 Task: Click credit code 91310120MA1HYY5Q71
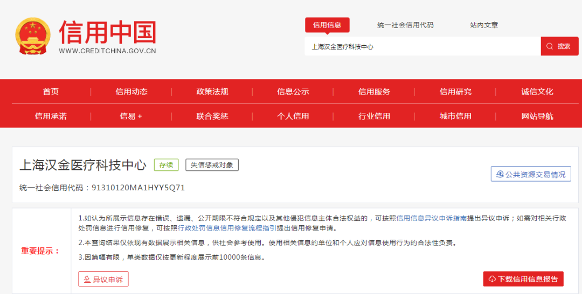pyautogui.click(x=138, y=188)
